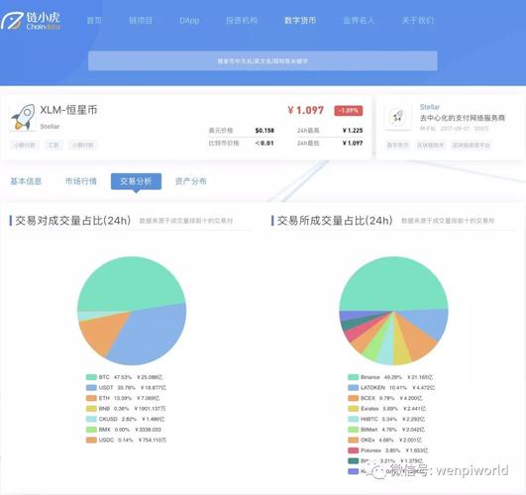Select the 数字货币 nav item
This screenshot has height=495, width=526.
point(300,21)
